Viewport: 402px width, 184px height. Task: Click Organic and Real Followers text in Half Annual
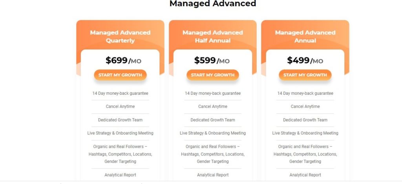point(212,154)
